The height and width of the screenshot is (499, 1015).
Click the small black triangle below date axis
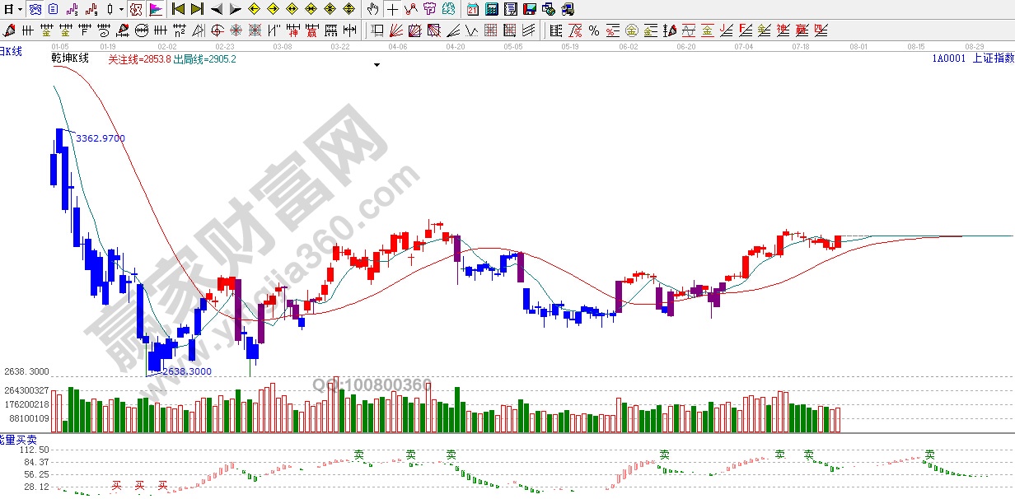(377, 64)
